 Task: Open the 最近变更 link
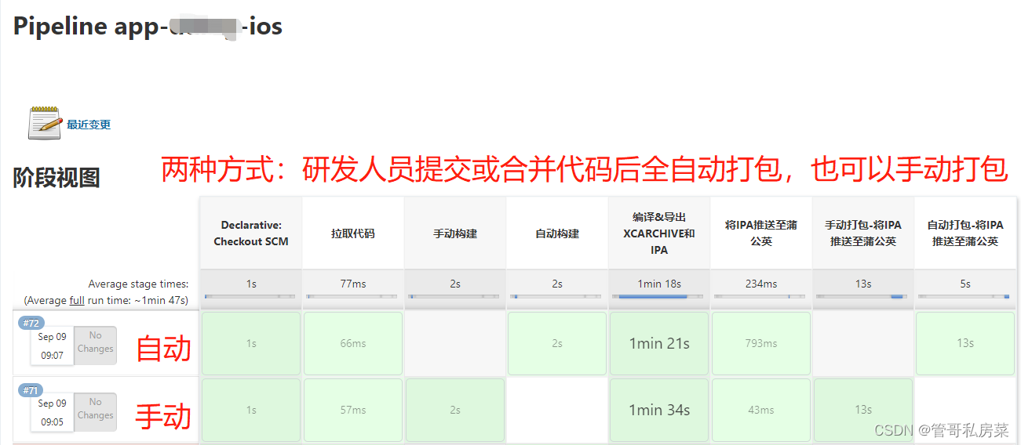(89, 125)
